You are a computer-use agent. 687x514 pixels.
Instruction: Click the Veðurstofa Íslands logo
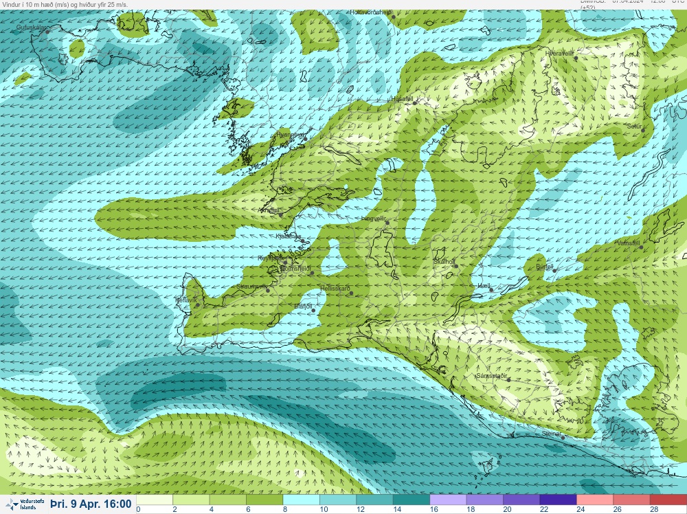pos(25,504)
